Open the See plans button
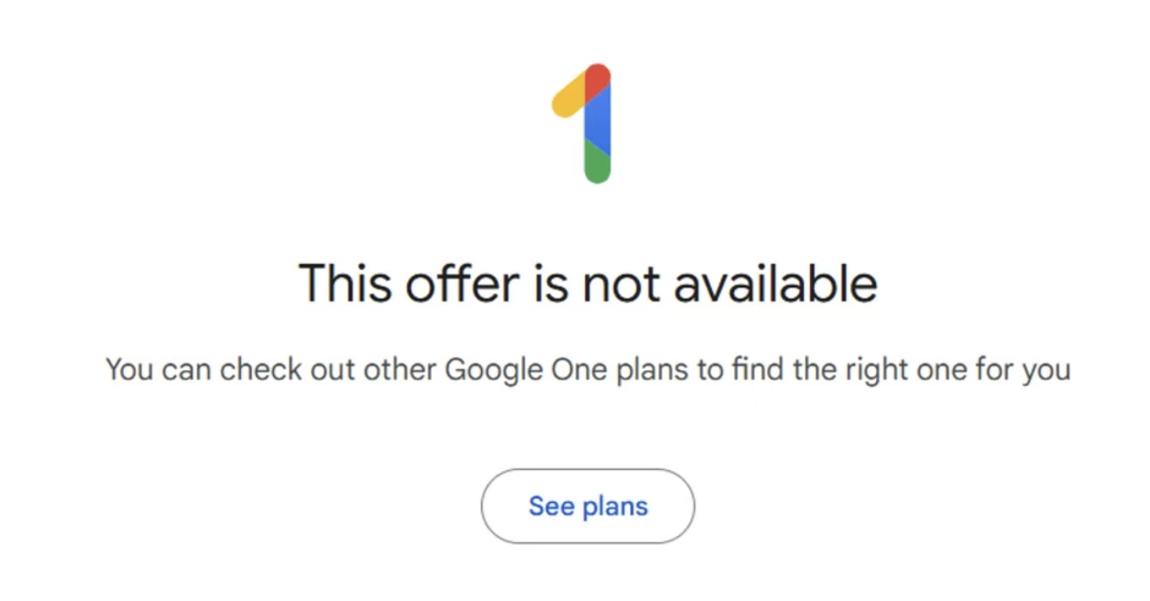The width and height of the screenshot is (1150, 601). (587, 506)
